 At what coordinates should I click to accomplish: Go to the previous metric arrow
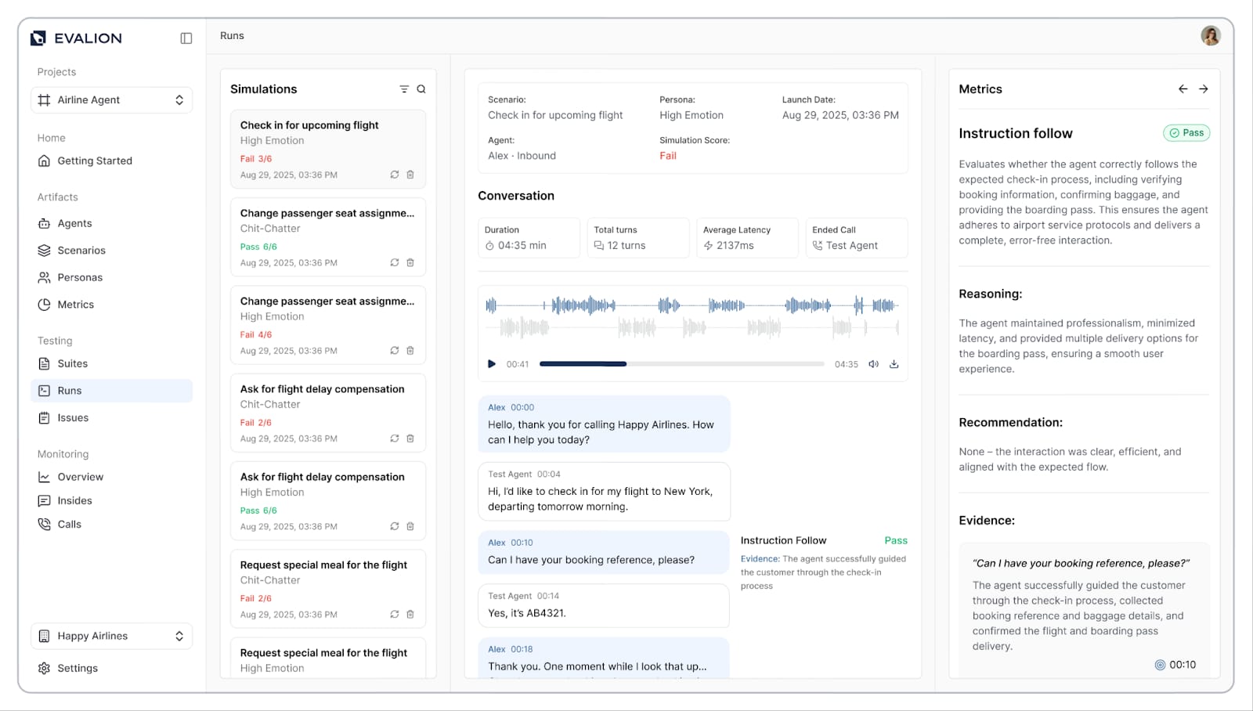[1183, 89]
